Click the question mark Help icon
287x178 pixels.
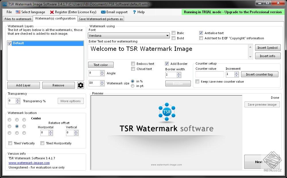click(x=134, y=12)
